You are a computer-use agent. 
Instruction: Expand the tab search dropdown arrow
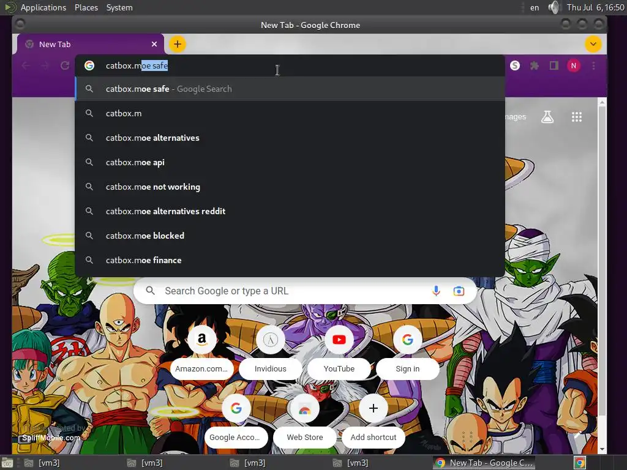[593, 44]
